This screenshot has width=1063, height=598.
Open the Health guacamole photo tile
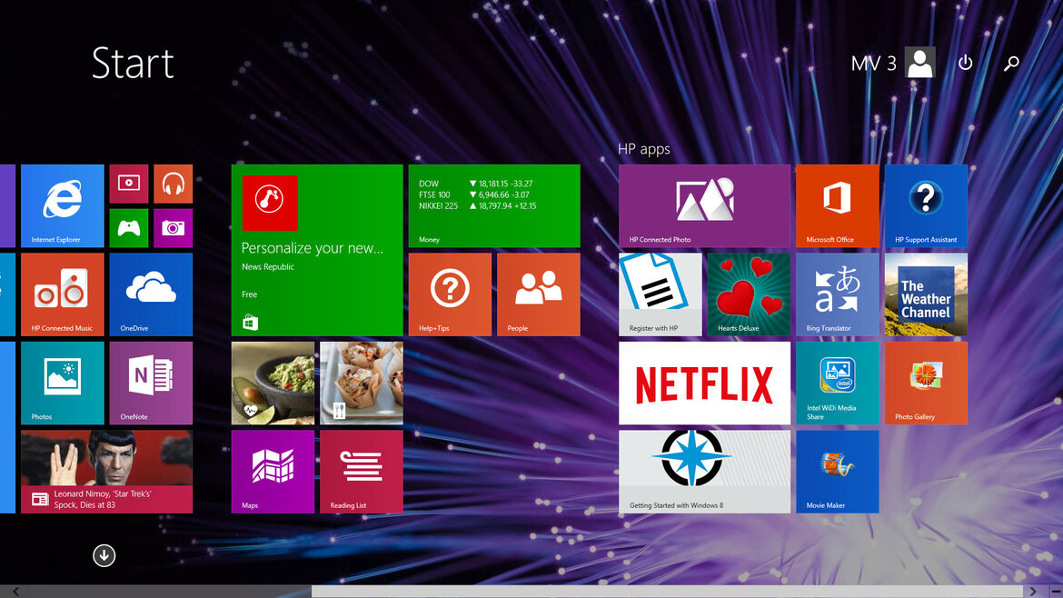(x=273, y=384)
